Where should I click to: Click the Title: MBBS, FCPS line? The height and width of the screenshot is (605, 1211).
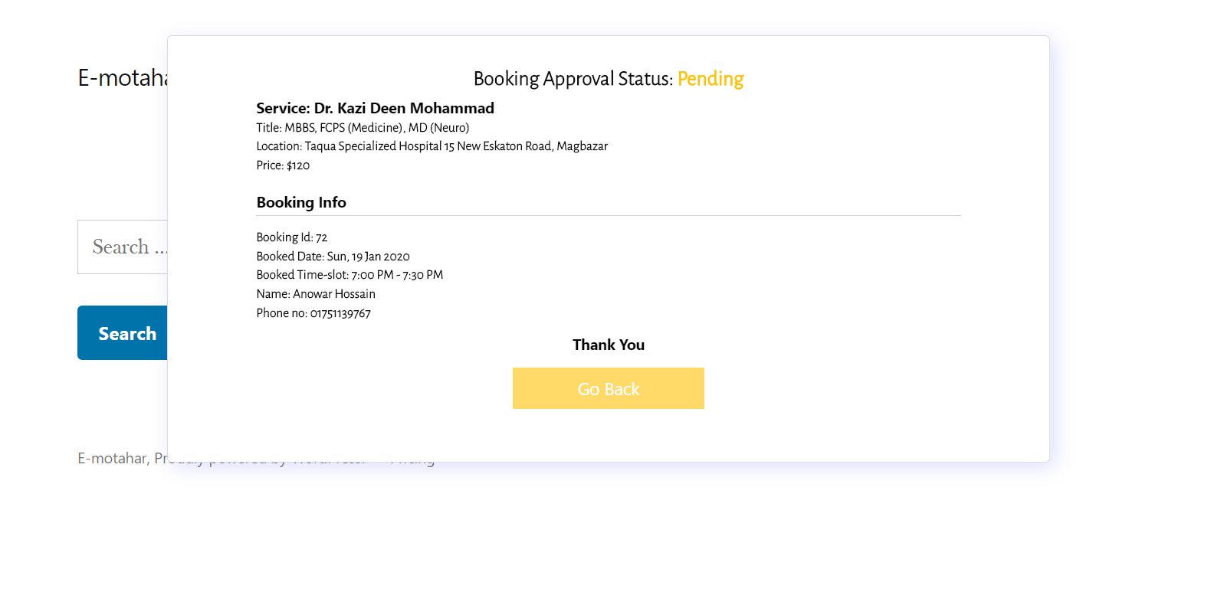pyautogui.click(x=363, y=128)
